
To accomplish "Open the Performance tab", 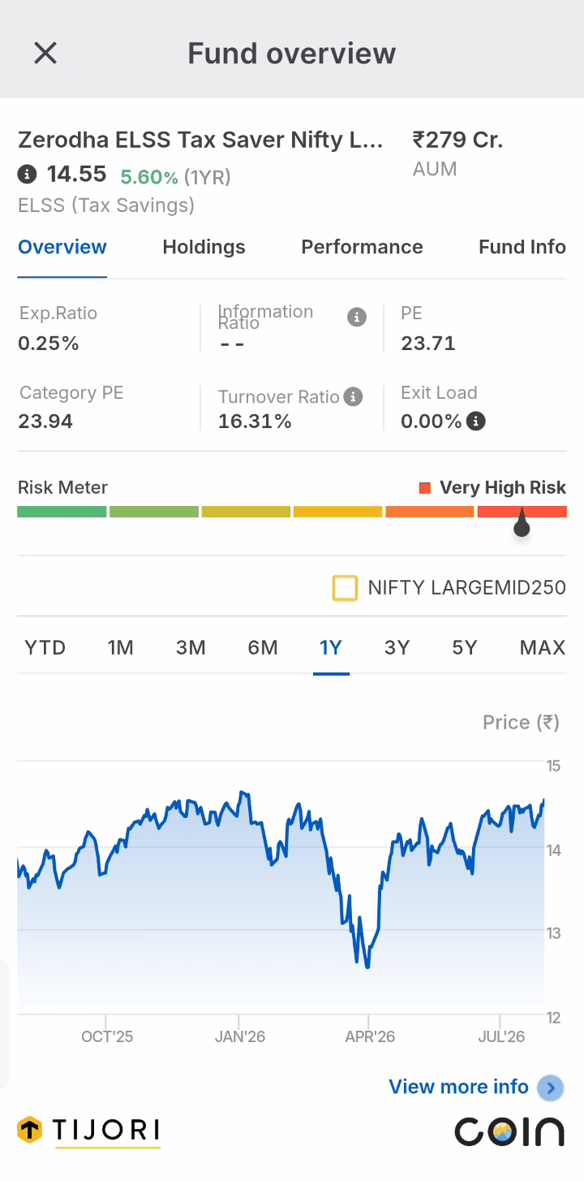I will coord(362,247).
